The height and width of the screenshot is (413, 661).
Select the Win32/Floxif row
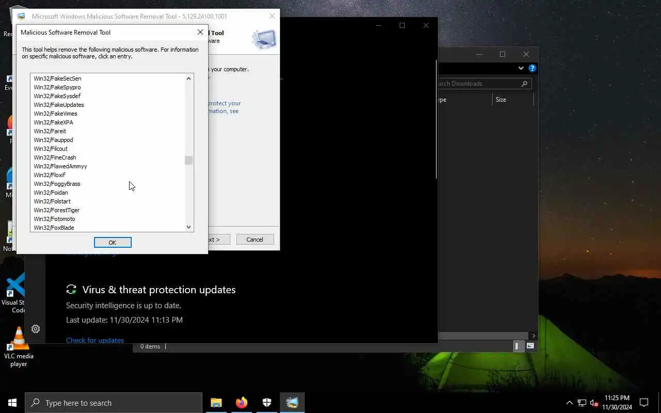(x=50, y=175)
